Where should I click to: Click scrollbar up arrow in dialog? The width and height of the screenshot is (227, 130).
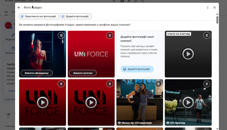[x=217, y=14]
